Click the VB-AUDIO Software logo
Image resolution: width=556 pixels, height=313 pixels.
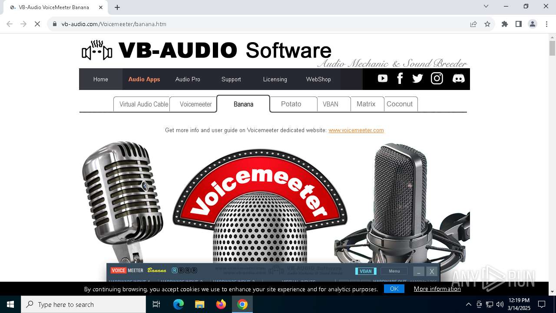click(x=206, y=50)
